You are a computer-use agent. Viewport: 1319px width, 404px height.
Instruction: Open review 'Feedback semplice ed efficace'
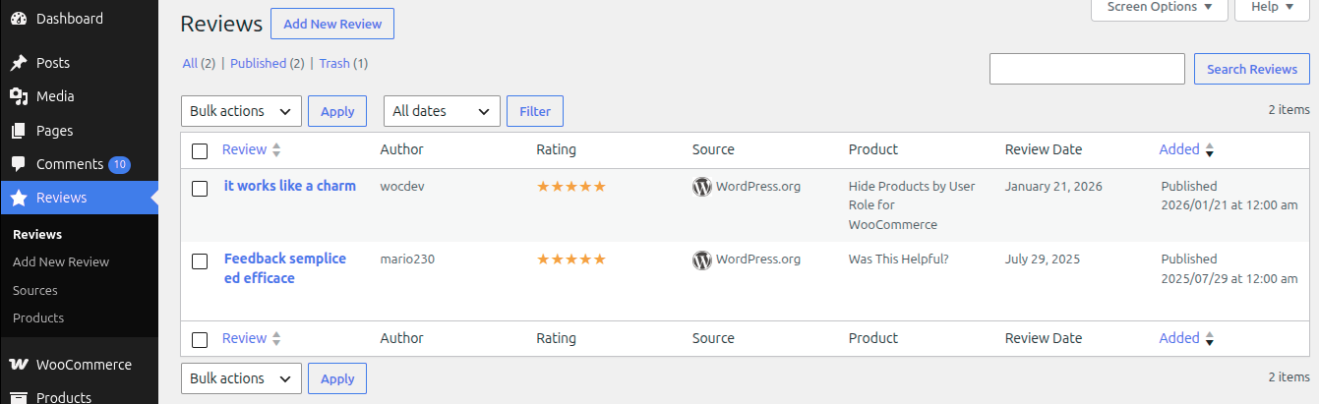285,268
